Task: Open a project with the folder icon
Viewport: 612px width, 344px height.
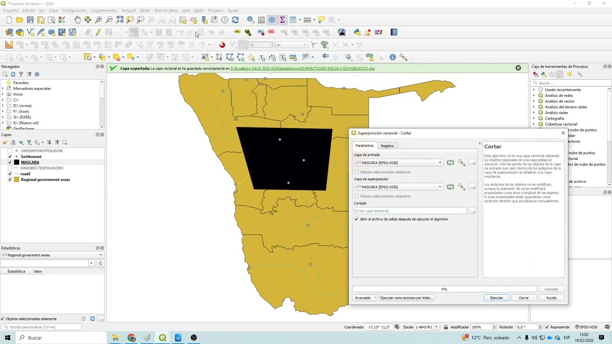Action: tap(20, 20)
